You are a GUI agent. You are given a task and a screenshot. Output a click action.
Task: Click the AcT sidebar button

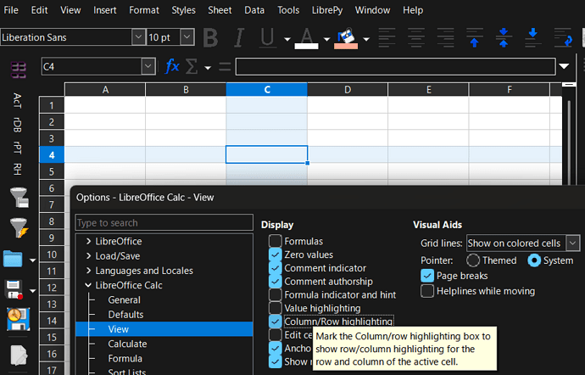pyautogui.click(x=17, y=100)
